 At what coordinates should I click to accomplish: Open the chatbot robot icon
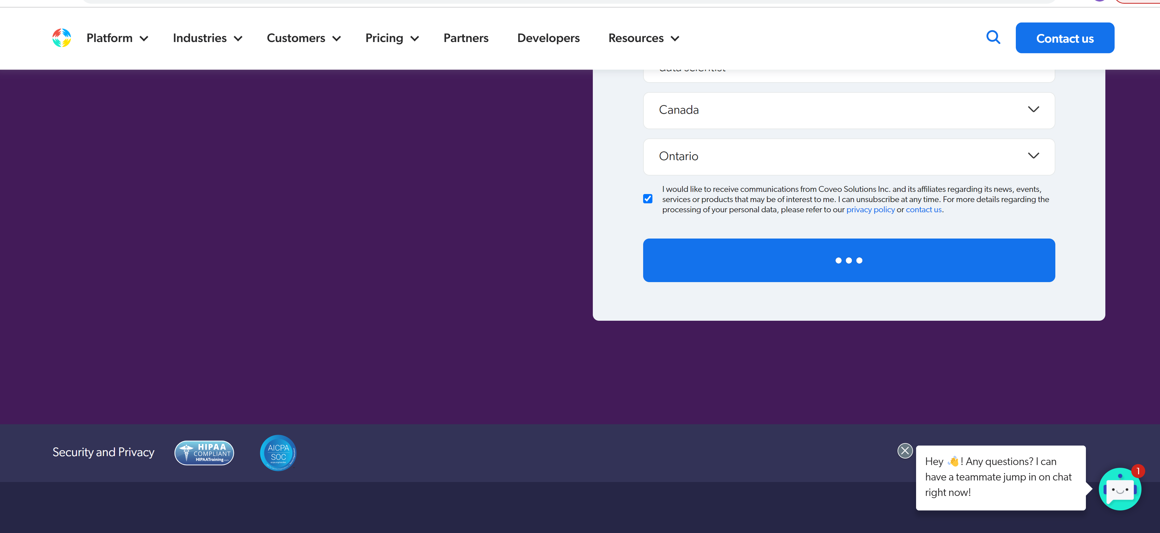coord(1120,489)
